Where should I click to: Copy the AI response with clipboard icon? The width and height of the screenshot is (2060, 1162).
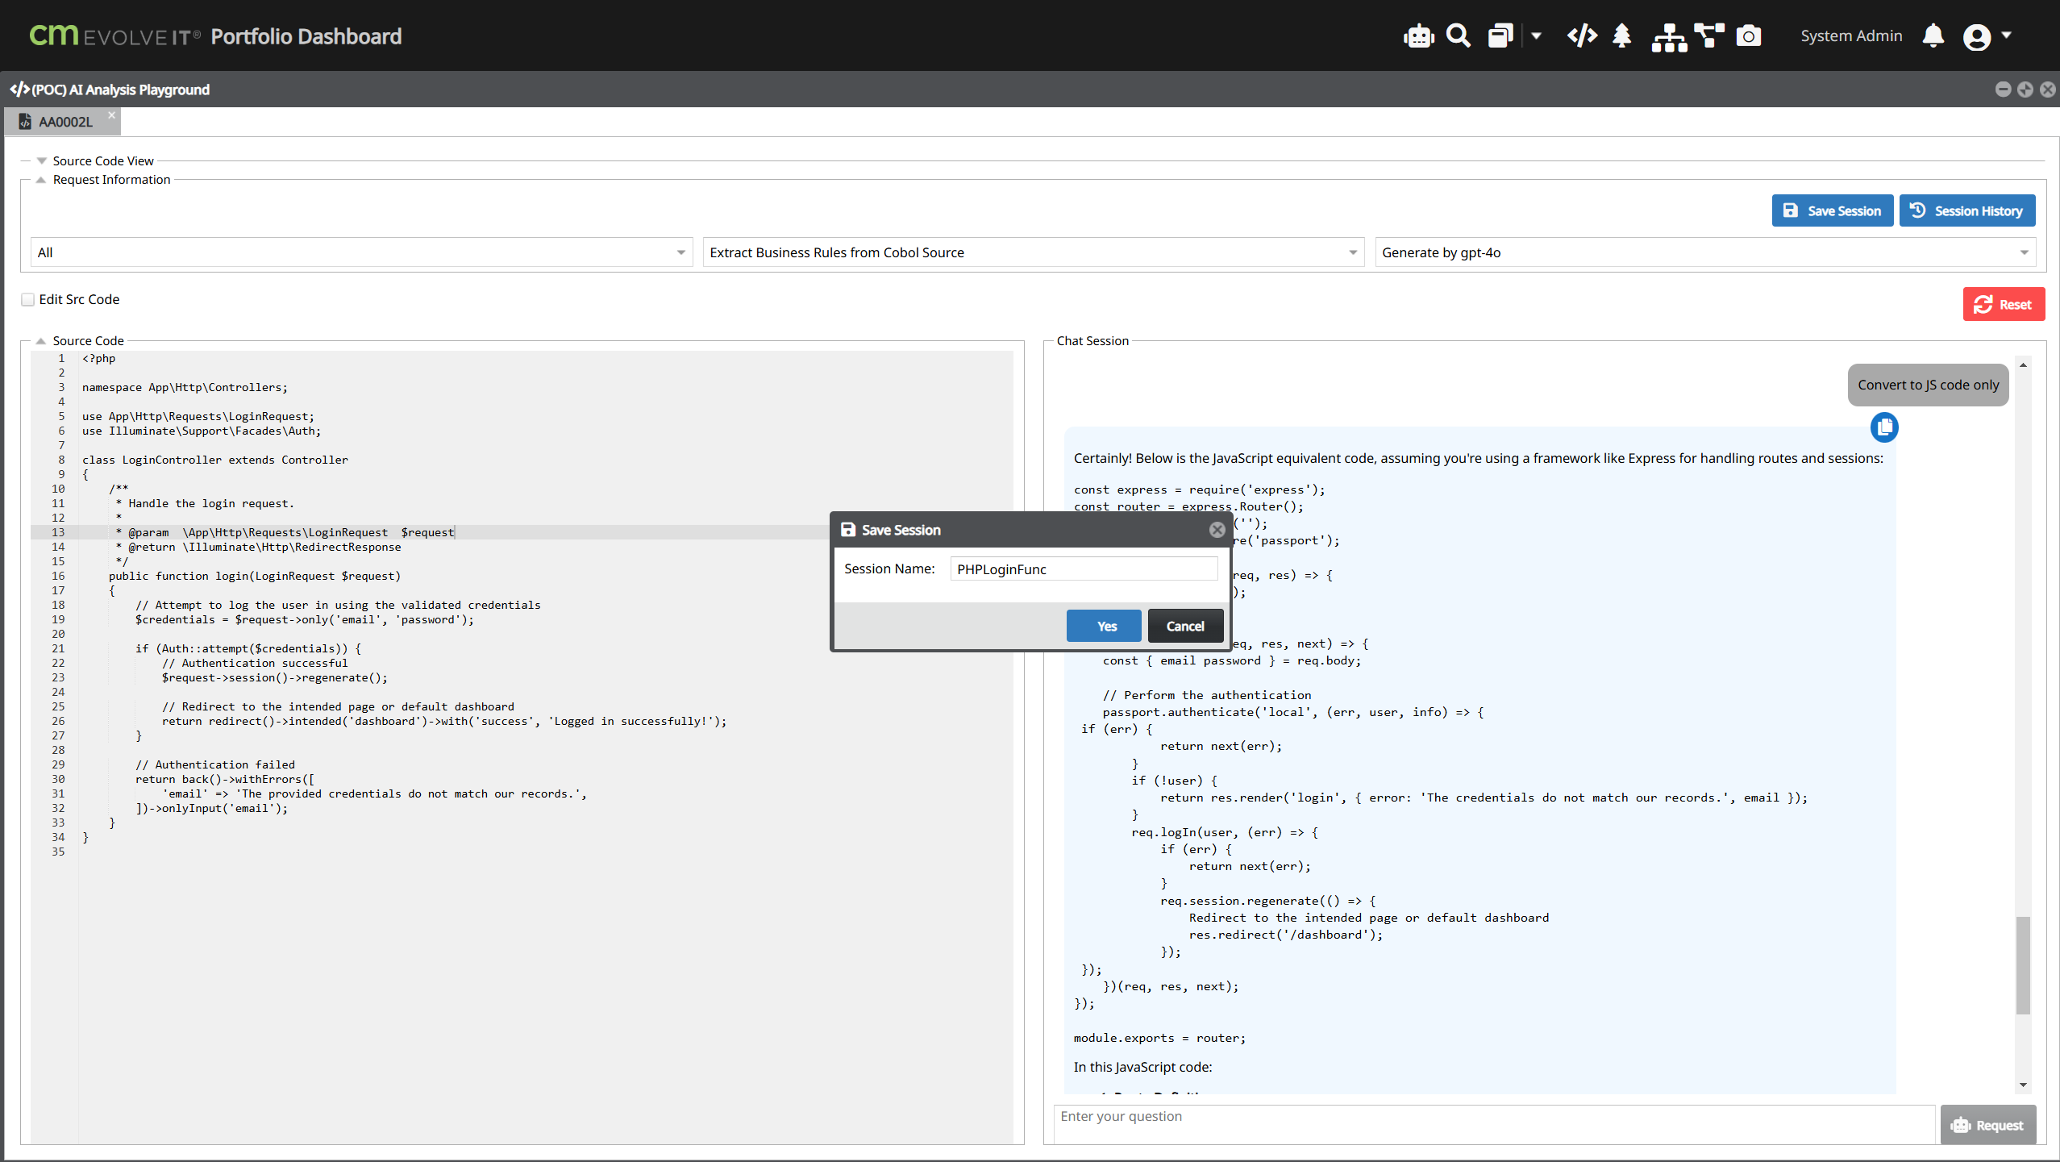pos(1884,427)
